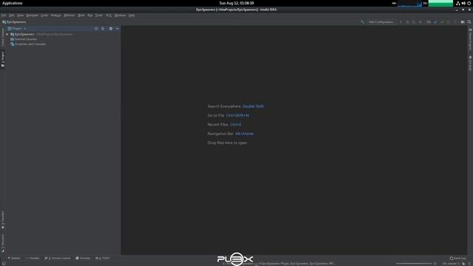The height and width of the screenshot is (266, 473).
Task: Open the Code menu
Action: coord(44,16)
